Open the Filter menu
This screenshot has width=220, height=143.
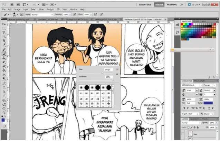(41, 9)
